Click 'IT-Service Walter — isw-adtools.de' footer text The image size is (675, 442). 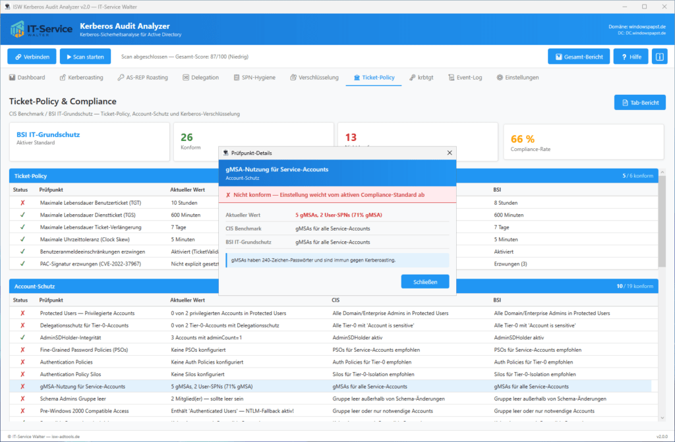coord(44,437)
